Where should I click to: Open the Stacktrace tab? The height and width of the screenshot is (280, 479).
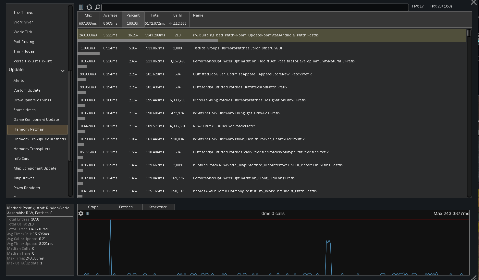click(158, 207)
